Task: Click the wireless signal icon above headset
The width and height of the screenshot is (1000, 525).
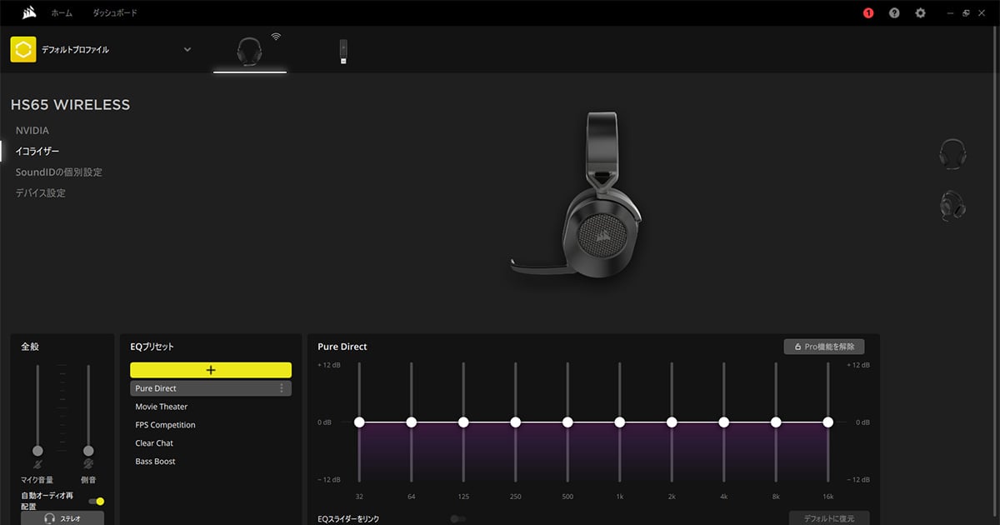Action: tap(276, 37)
